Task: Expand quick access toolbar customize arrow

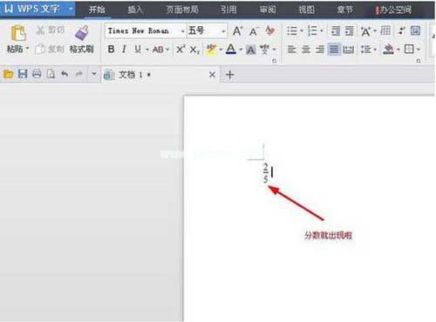Action: pos(94,74)
